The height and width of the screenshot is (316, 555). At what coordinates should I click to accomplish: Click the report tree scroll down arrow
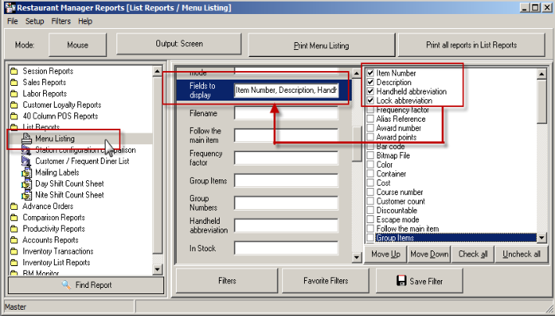[x=157, y=269]
